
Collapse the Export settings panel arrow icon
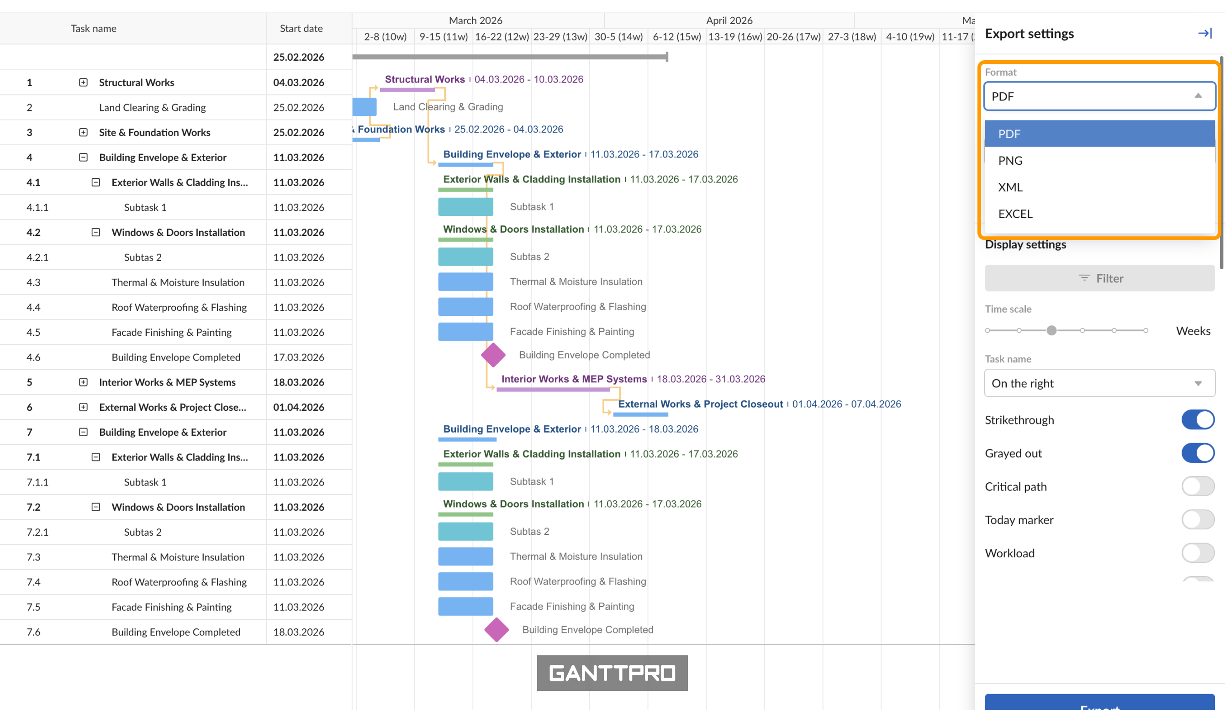(1204, 33)
